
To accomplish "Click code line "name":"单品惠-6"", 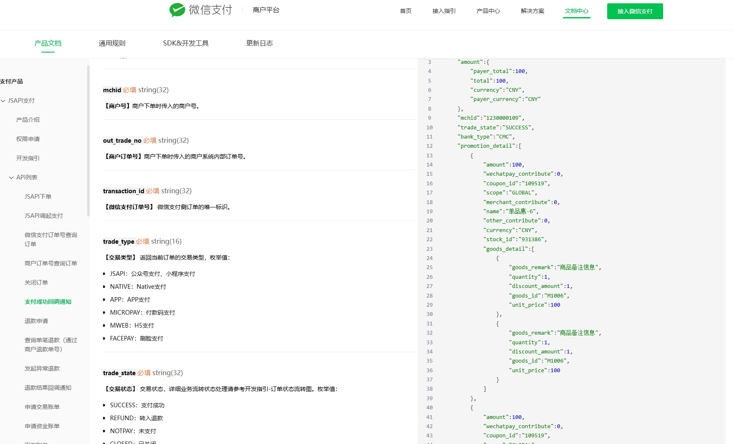I will pos(510,212).
